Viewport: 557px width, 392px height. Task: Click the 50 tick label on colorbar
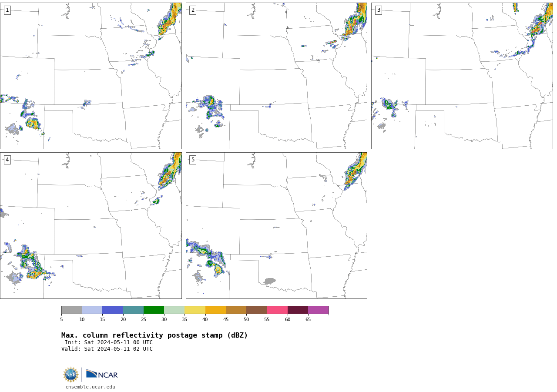click(x=246, y=320)
